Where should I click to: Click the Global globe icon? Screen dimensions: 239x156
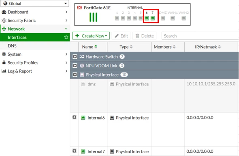pyautogui.click(x=5, y=3)
